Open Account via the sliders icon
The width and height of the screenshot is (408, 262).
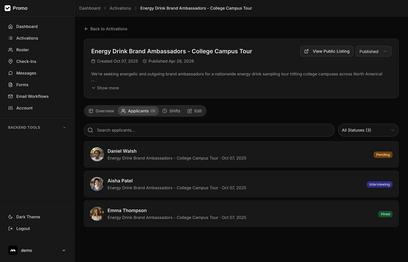click(x=10, y=108)
